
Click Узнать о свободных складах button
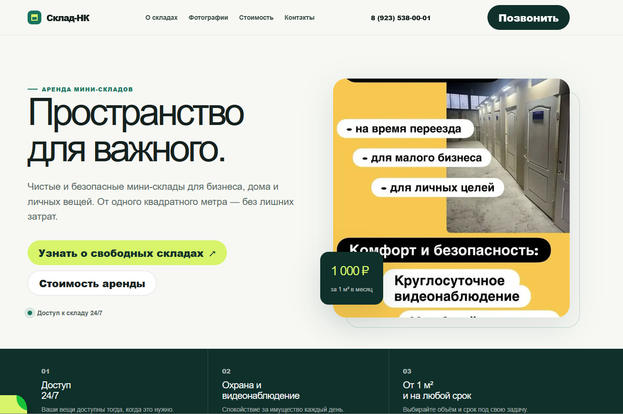[x=127, y=253]
